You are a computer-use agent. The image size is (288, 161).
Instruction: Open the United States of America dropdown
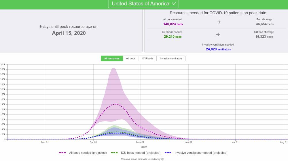tap(143, 4)
